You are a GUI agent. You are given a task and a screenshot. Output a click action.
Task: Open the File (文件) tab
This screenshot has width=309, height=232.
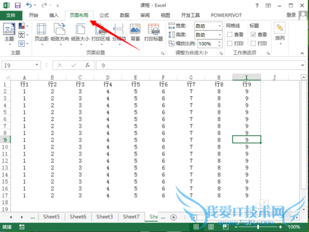[x=11, y=15]
